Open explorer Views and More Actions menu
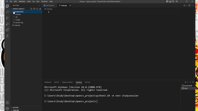Image resolution: width=198 pixels, height=111 pixels. 39,6
